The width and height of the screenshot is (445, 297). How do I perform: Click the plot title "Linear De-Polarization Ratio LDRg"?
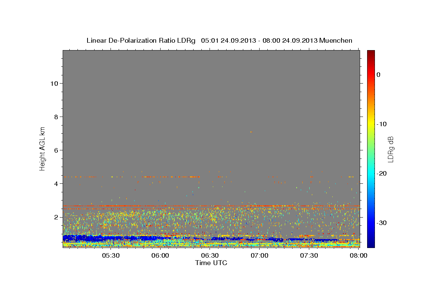pyautogui.click(x=141, y=40)
